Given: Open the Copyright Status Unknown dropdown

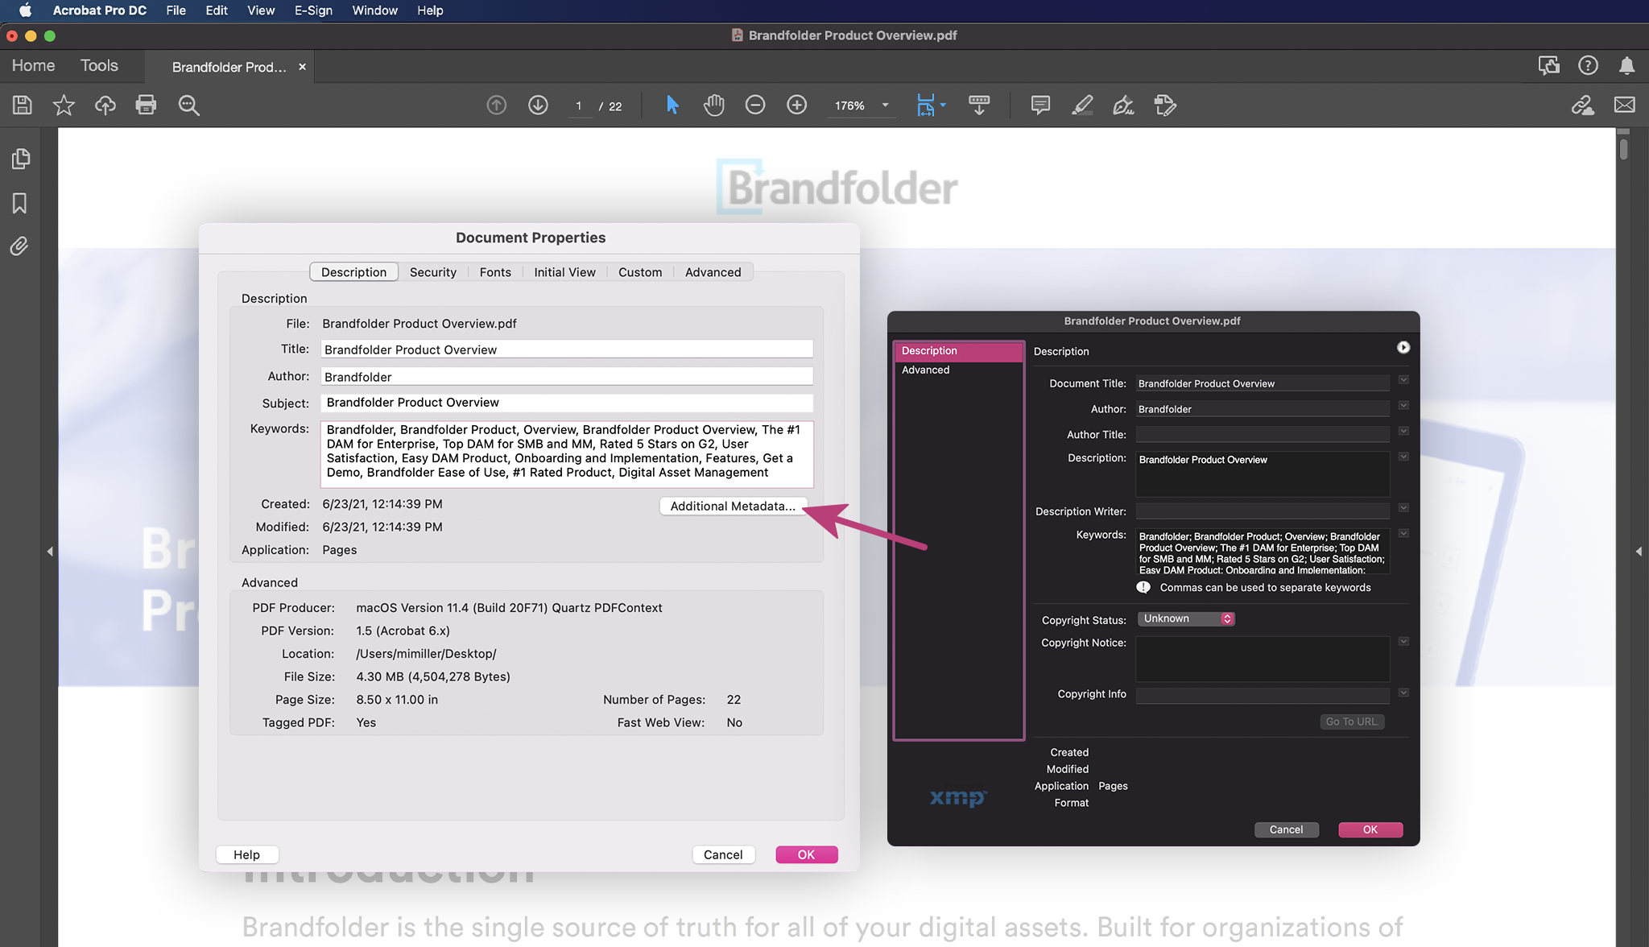Looking at the screenshot, I should [1186, 618].
